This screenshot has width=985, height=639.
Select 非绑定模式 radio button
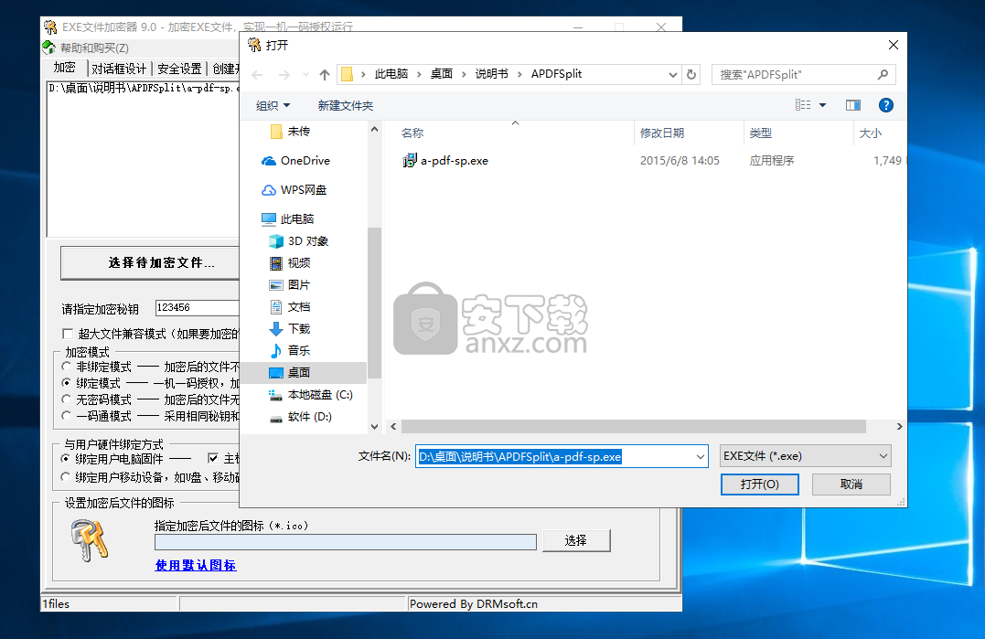(66, 366)
